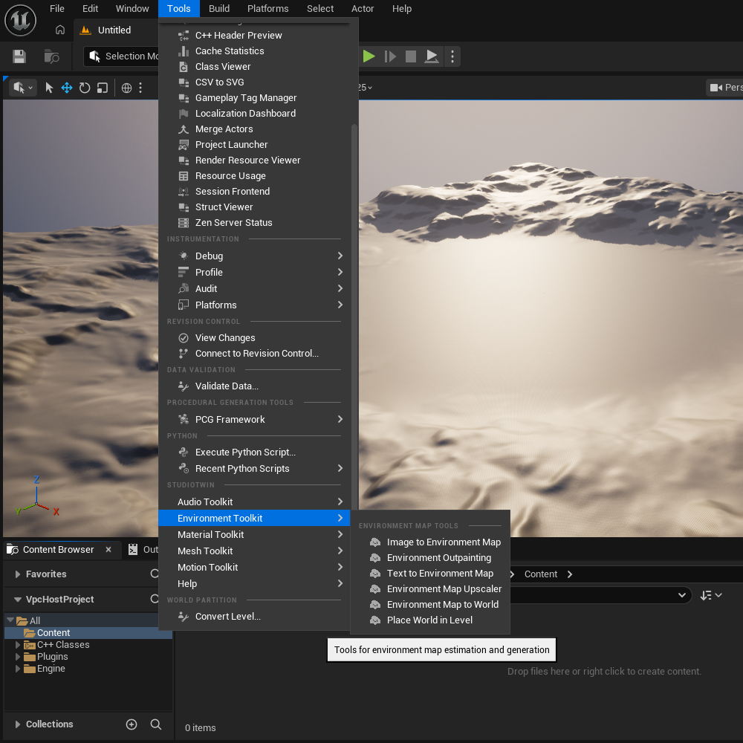
Task: Open content browser sort options dropdown
Action: point(711,595)
